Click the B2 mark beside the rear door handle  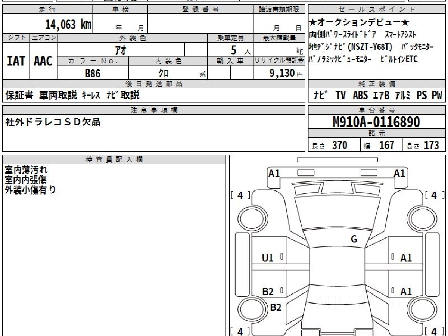[268, 292]
